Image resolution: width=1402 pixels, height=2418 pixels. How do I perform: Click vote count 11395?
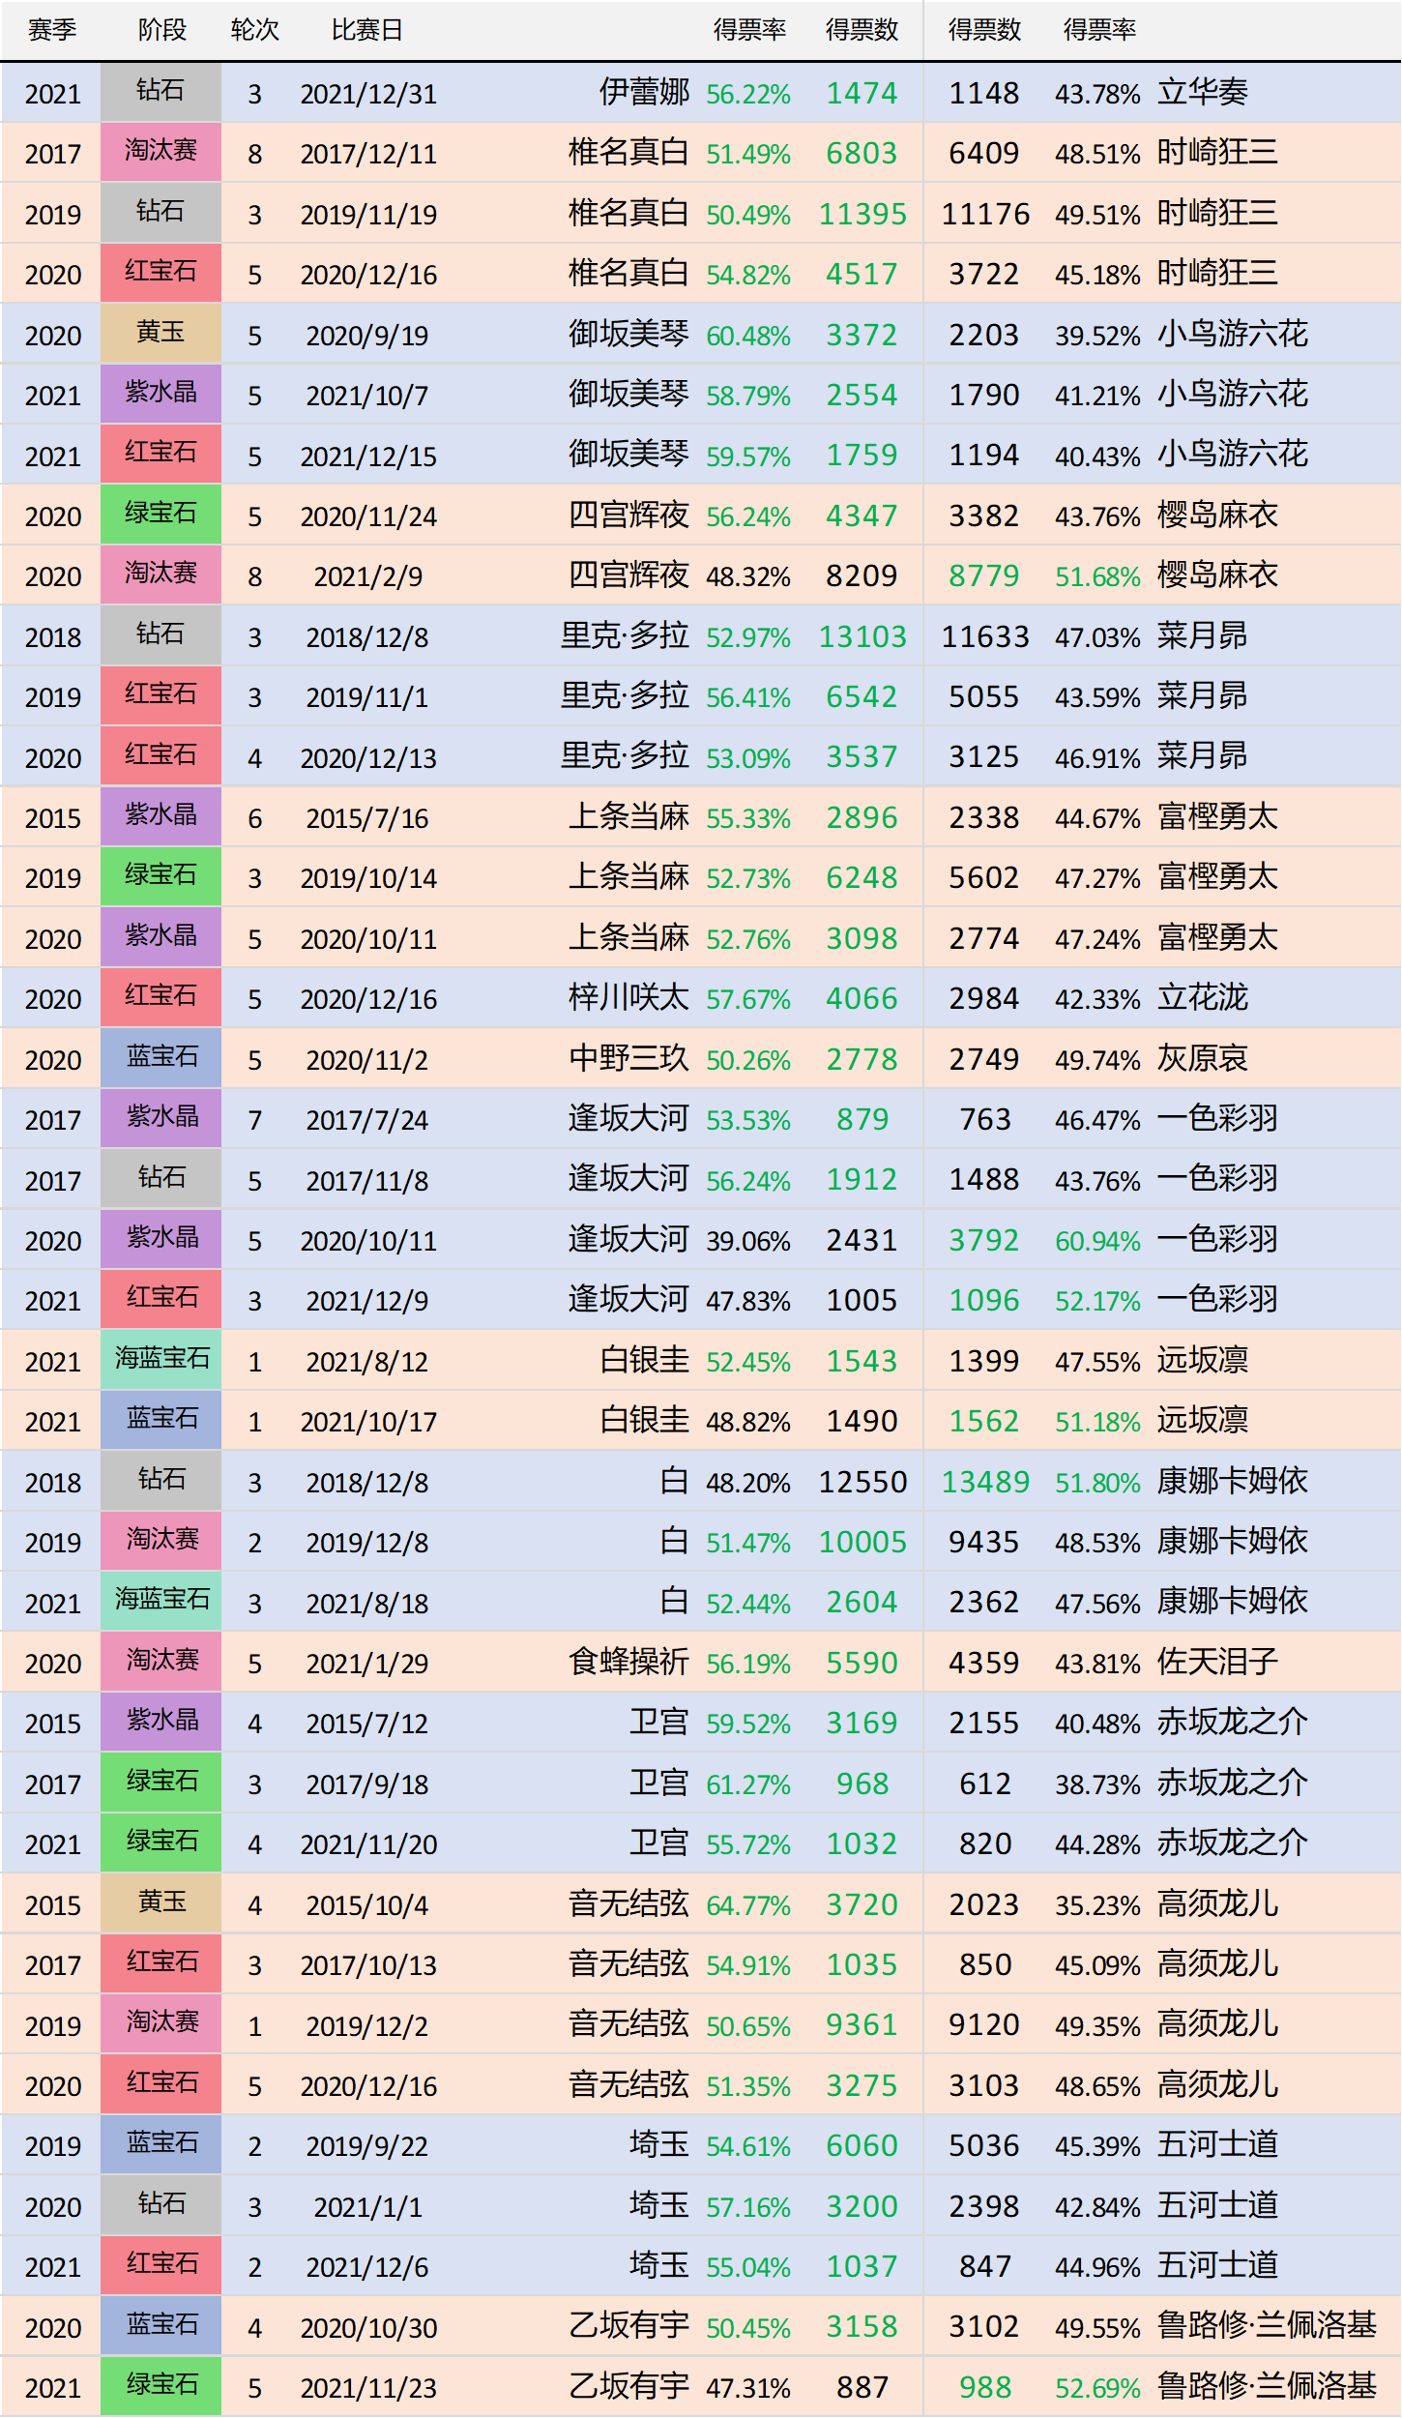pyautogui.click(x=862, y=214)
